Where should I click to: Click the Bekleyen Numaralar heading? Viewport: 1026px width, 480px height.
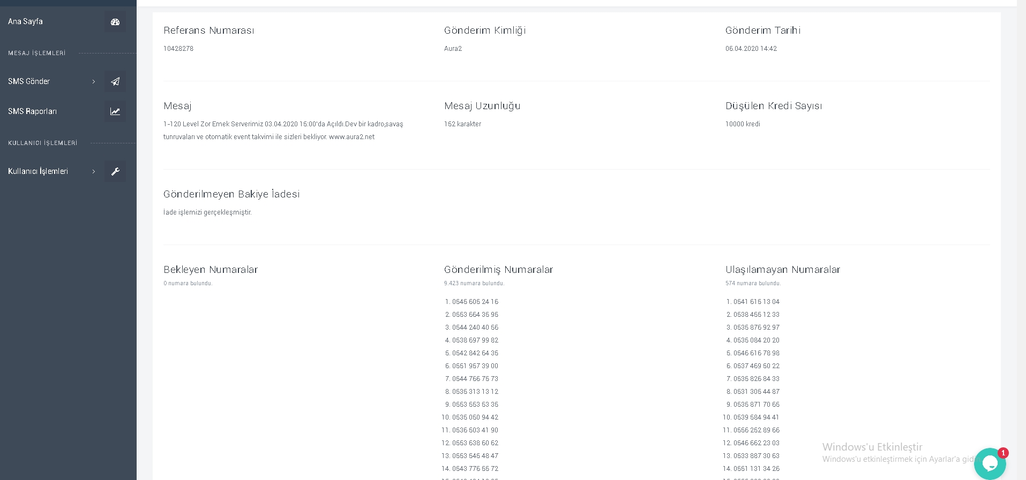[x=211, y=270]
